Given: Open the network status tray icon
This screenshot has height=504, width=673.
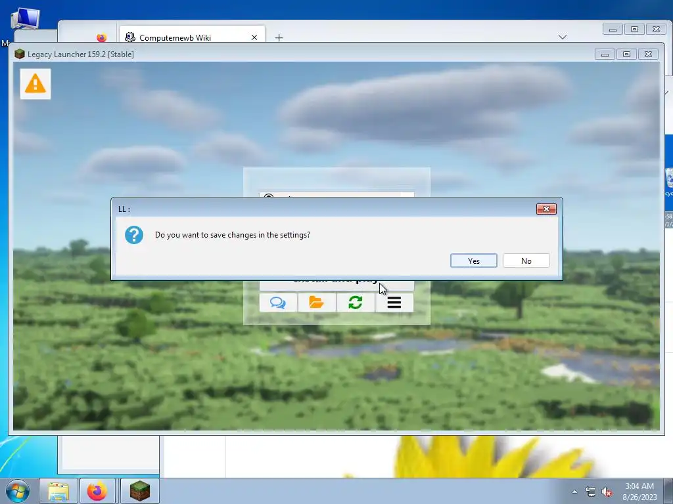Looking at the screenshot, I should (591, 492).
